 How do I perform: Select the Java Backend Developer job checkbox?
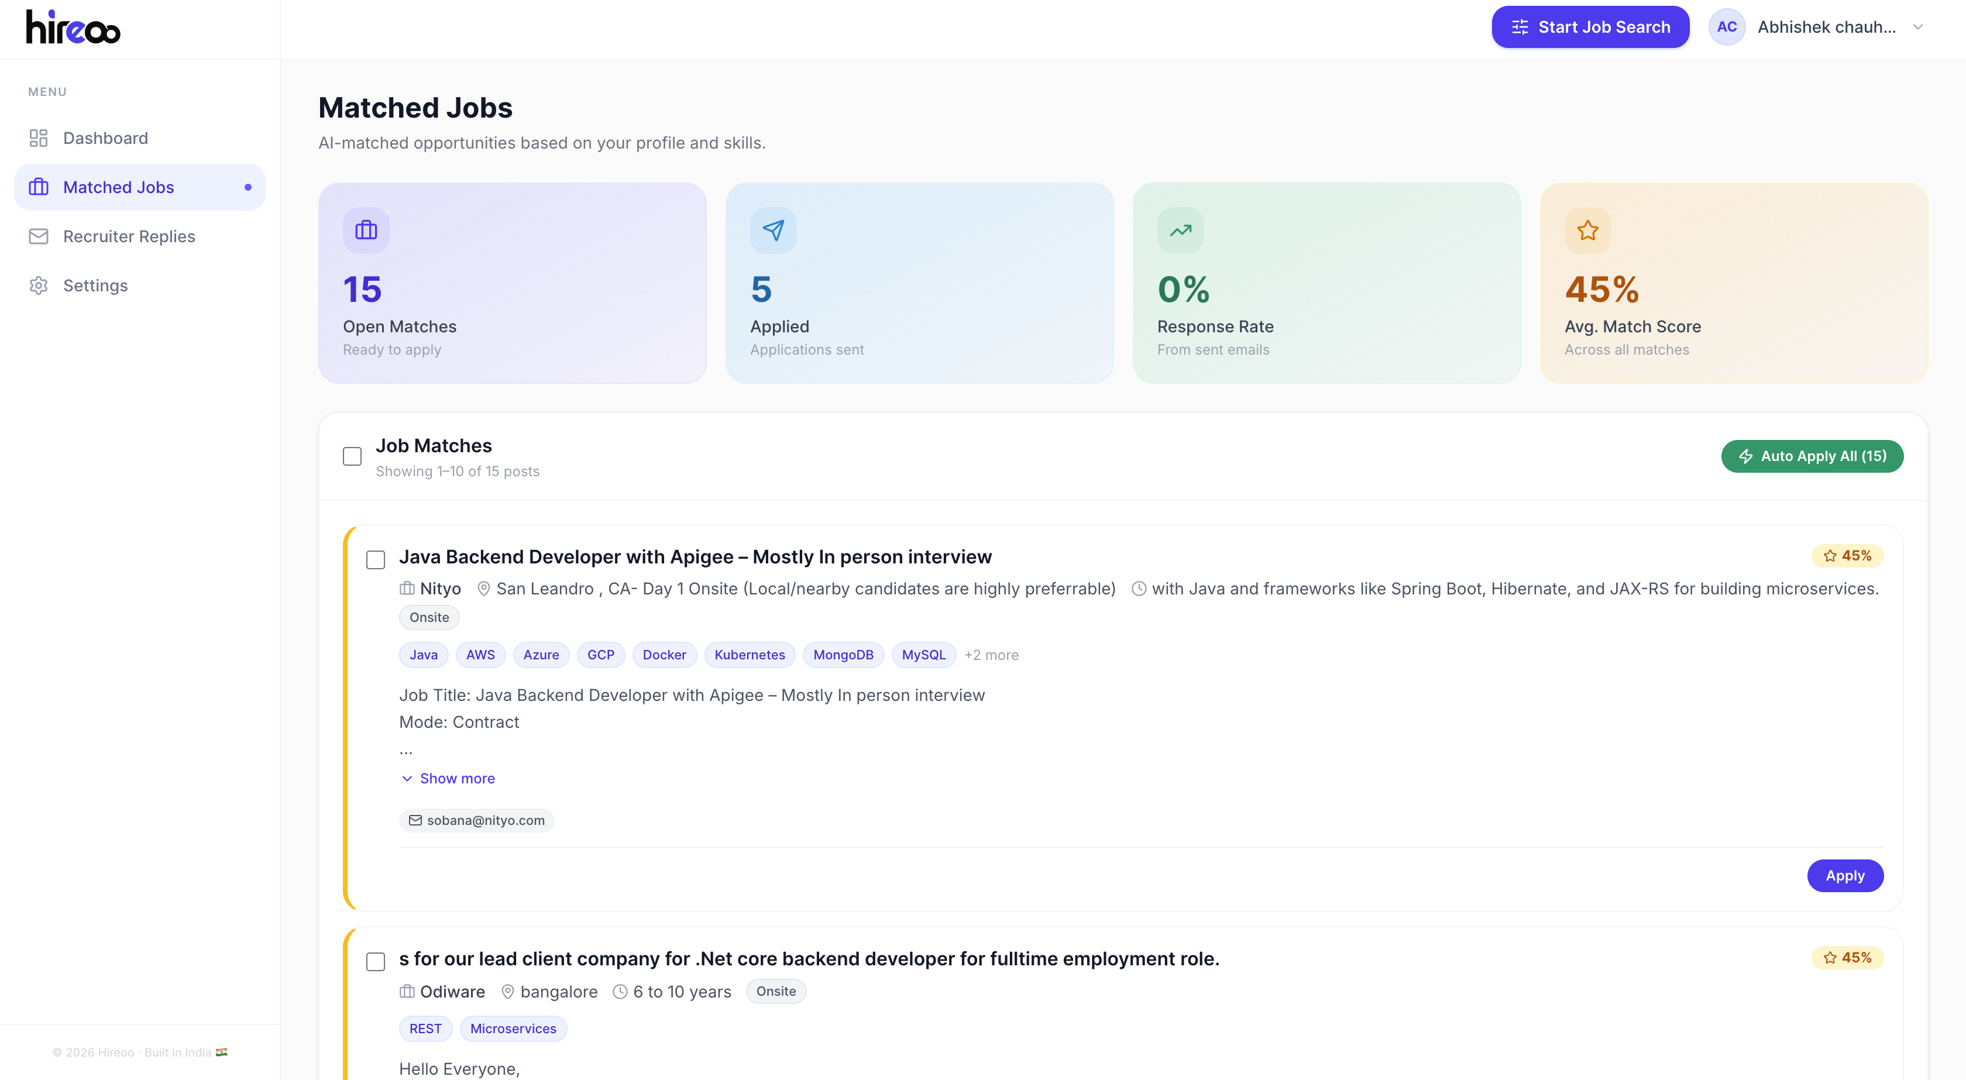(376, 559)
